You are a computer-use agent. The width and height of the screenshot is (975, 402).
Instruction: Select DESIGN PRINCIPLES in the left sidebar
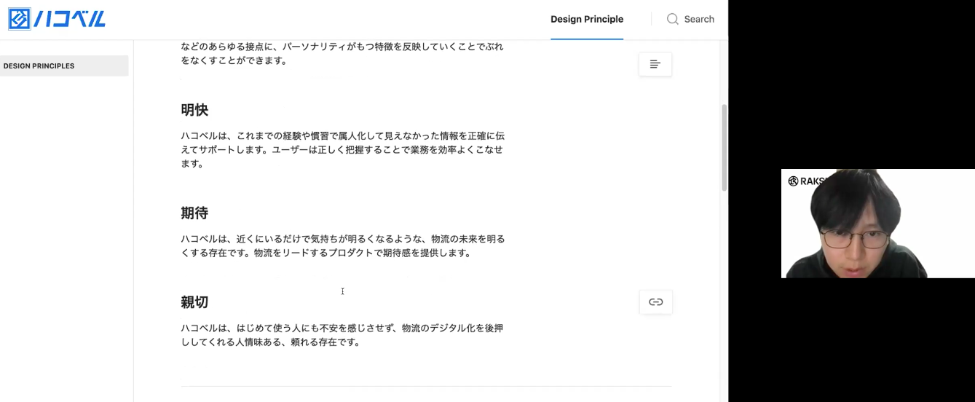pyautogui.click(x=64, y=66)
